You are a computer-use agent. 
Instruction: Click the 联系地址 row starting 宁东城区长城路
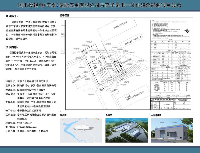(31, 115)
